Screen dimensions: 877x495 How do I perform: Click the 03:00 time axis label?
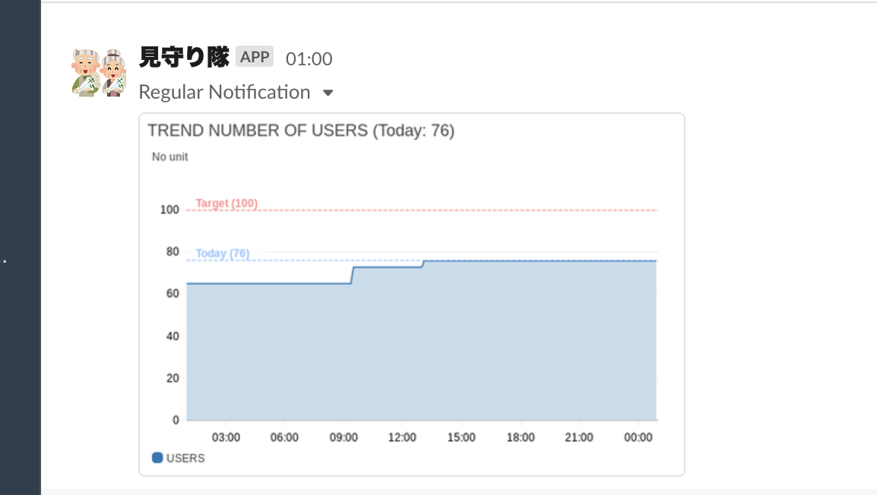[226, 437]
